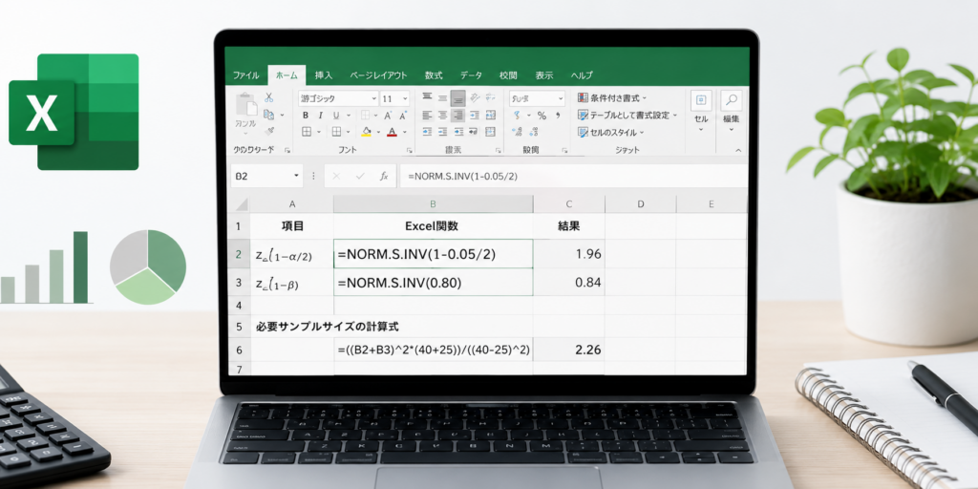This screenshot has width=978, height=489.
Task: Click the Percent Style icon
Action: pos(542,116)
